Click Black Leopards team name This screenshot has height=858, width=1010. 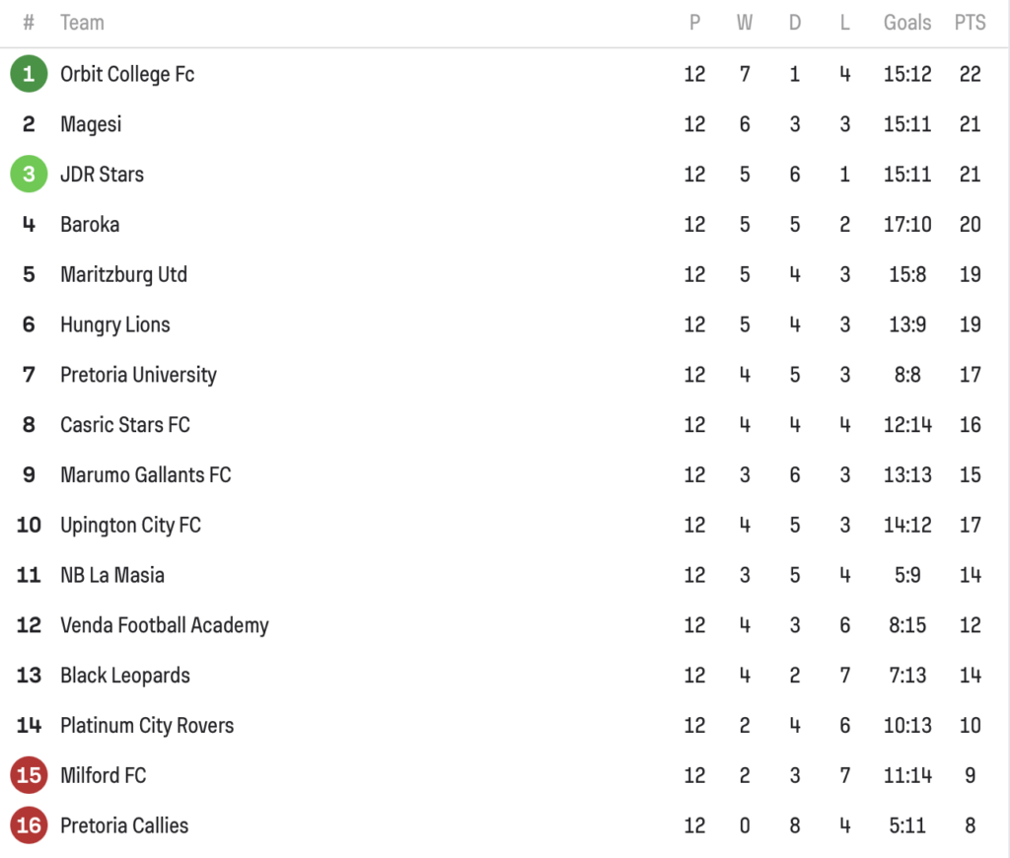tap(125, 676)
